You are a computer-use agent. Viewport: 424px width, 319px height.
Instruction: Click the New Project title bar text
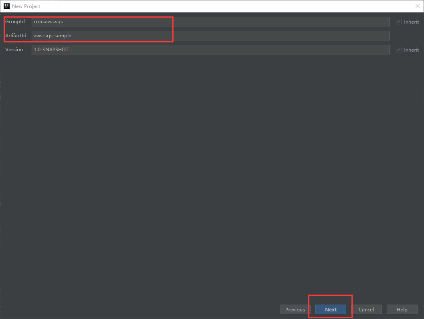pos(26,6)
